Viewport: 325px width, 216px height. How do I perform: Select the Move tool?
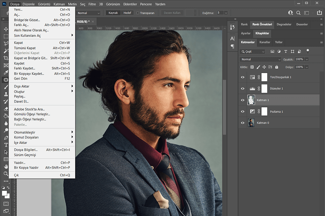tap(5, 29)
